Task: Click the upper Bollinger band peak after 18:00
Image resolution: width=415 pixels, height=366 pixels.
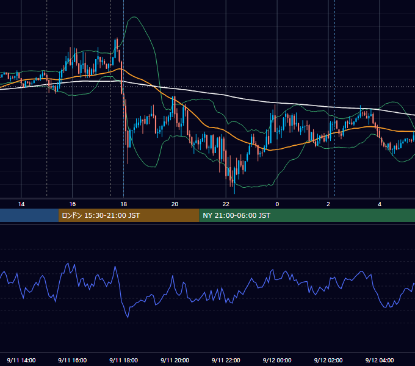Action: tap(134, 17)
